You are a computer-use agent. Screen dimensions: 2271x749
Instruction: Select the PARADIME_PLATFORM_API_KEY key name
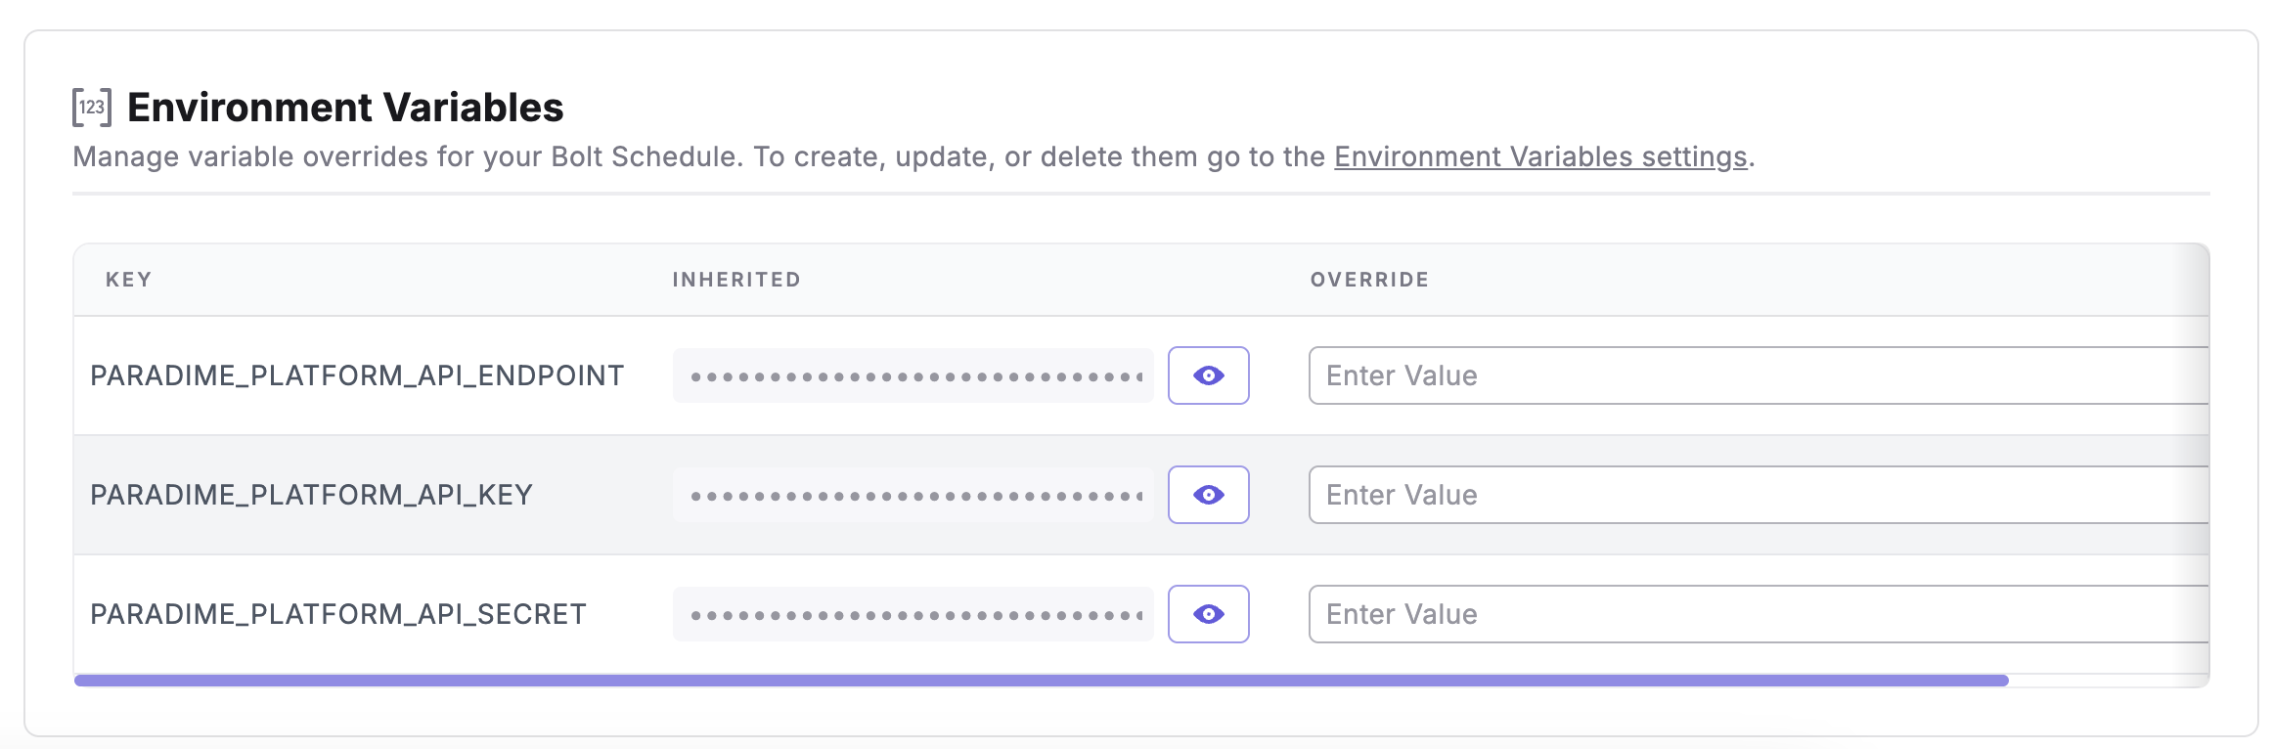click(x=311, y=496)
